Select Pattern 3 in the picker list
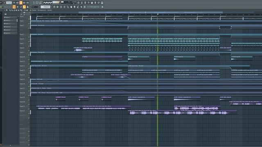This screenshot has height=147, width=262. pos(10,24)
